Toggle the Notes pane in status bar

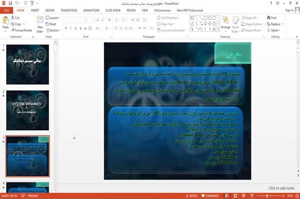click(x=191, y=196)
